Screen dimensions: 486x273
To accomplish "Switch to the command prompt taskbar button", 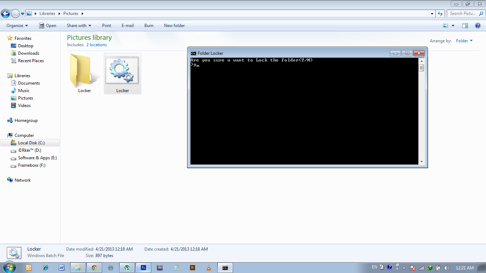I will pos(225,268).
